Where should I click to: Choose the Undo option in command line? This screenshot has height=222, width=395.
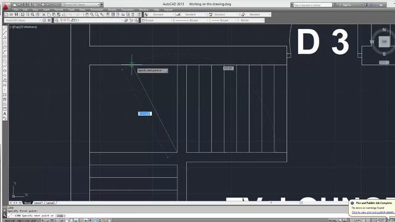coord(60,216)
